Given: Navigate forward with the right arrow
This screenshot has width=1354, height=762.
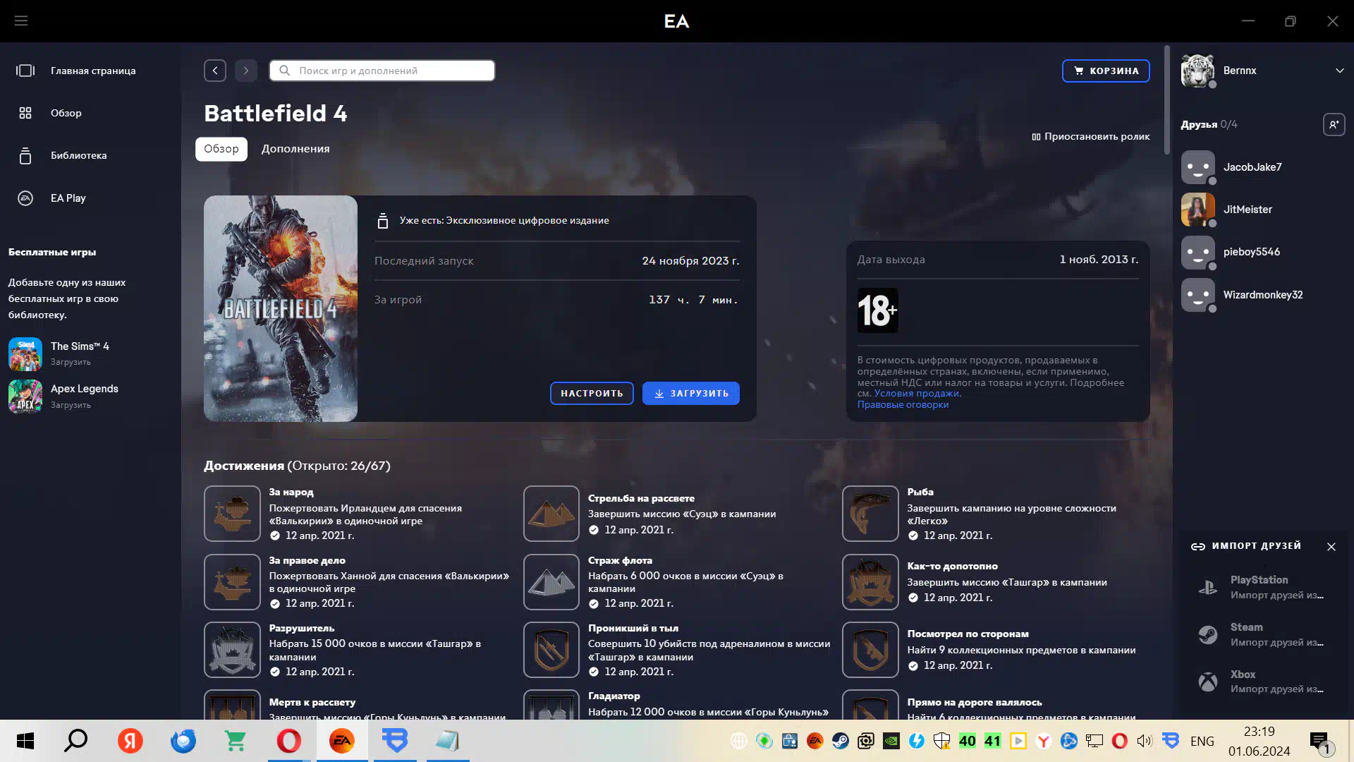Looking at the screenshot, I should (246, 71).
